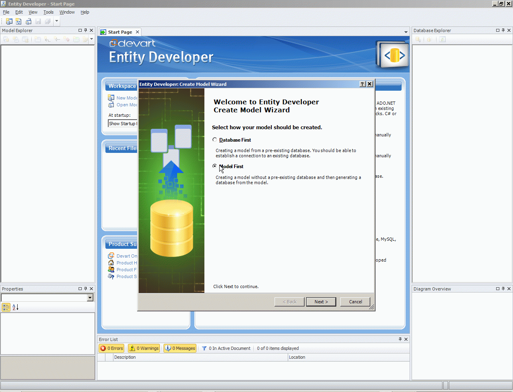The height and width of the screenshot is (392, 513).
Task: Click the Product Forum people icon
Action: click(x=111, y=270)
